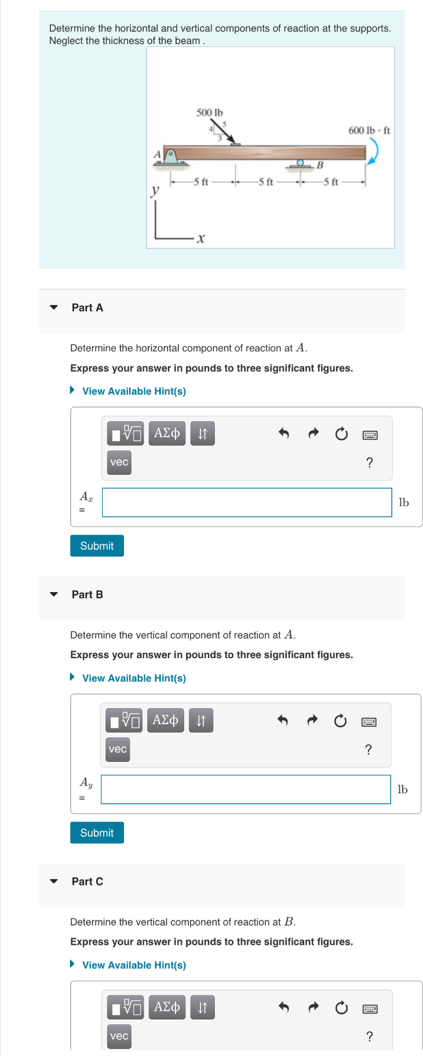Open View Available Hint(s) for Part A

[134, 391]
